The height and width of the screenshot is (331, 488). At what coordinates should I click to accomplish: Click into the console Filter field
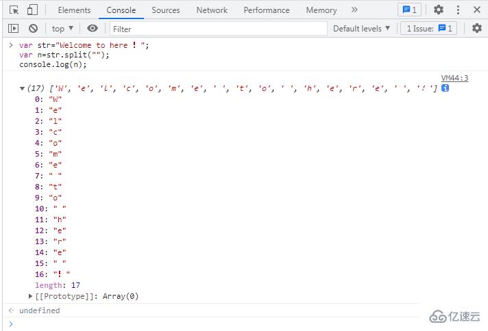218,29
